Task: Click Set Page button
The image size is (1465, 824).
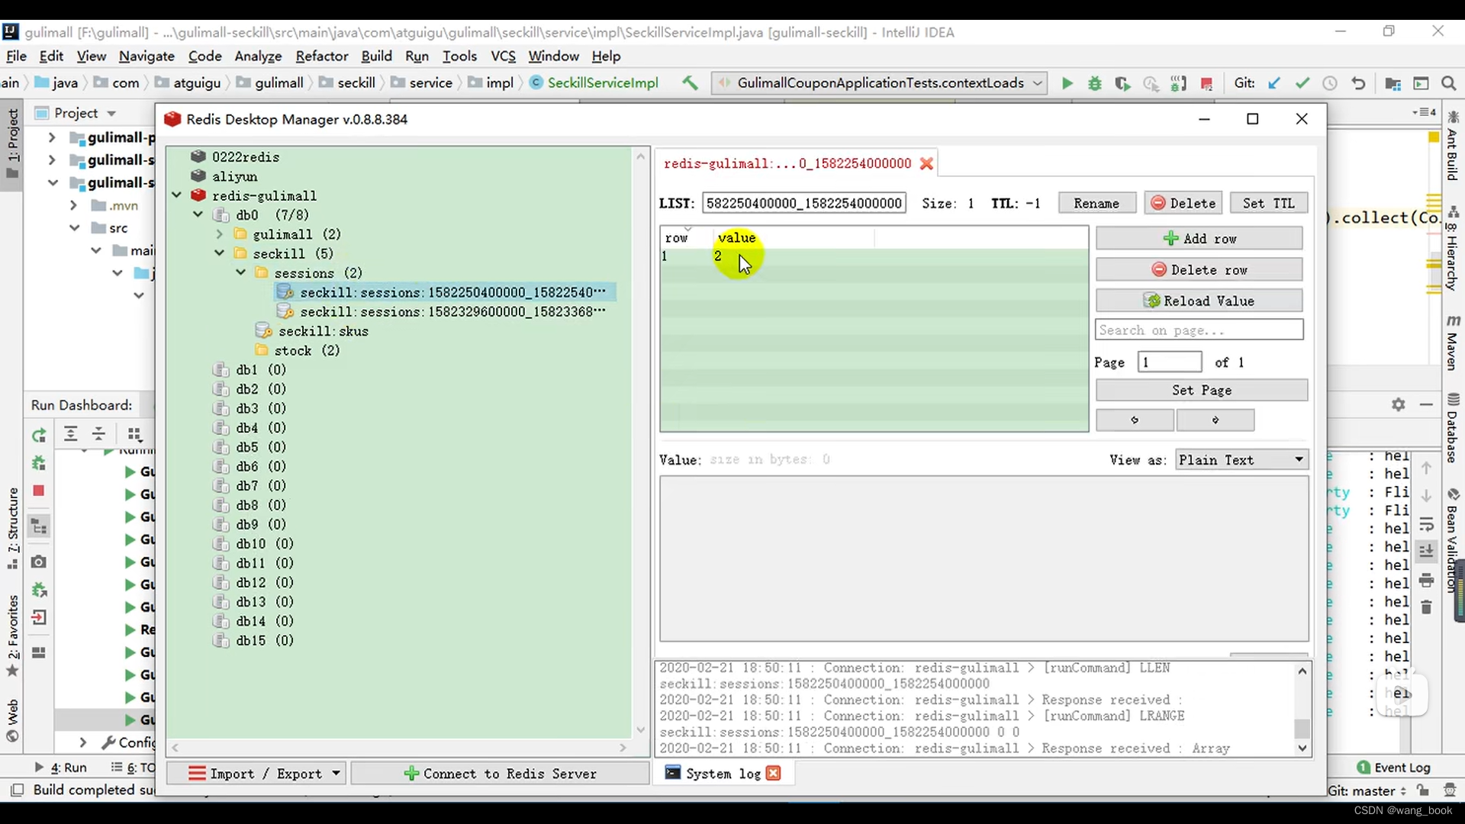Action: [1202, 390]
